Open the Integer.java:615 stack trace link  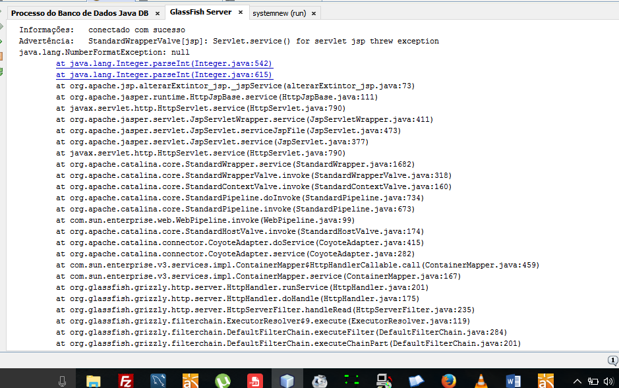[x=164, y=74]
